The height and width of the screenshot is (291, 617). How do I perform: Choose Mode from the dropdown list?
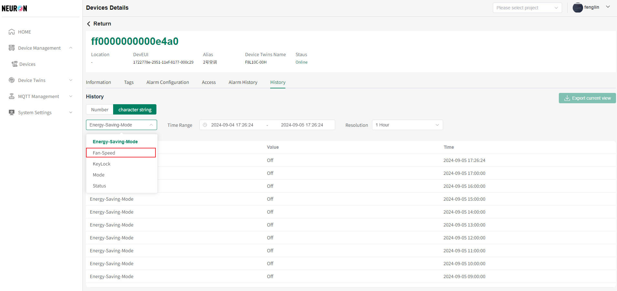122,175
